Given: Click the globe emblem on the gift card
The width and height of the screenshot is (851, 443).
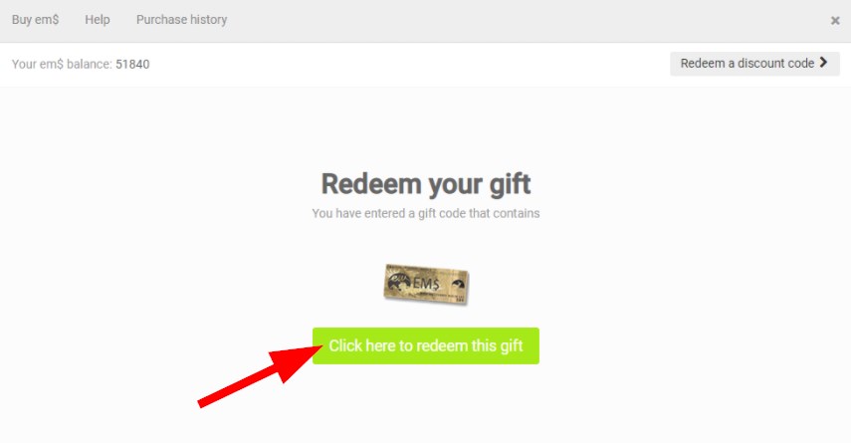Looking at the screenshot, I should tap(399, 281).
